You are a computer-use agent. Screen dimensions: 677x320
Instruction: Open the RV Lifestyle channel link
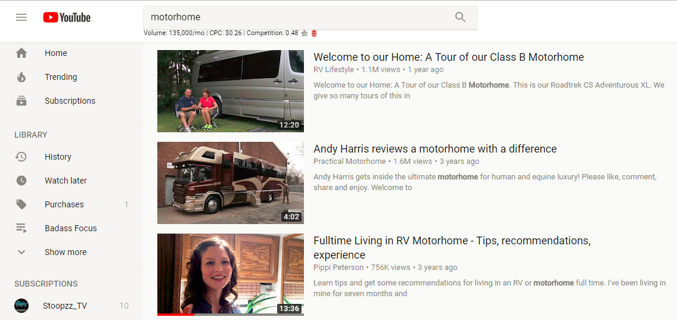click(334, 70)
